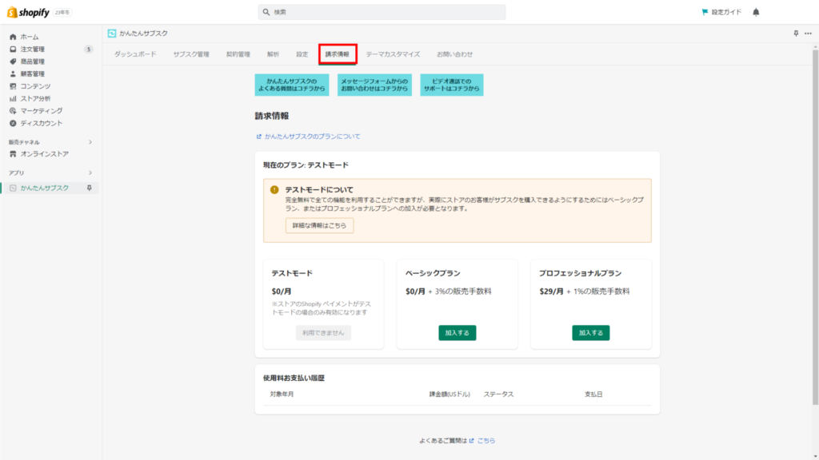Click the かんたんサブスク app icon in sidebar
This screenshot has height=460, width=819.
pos(13,188)
